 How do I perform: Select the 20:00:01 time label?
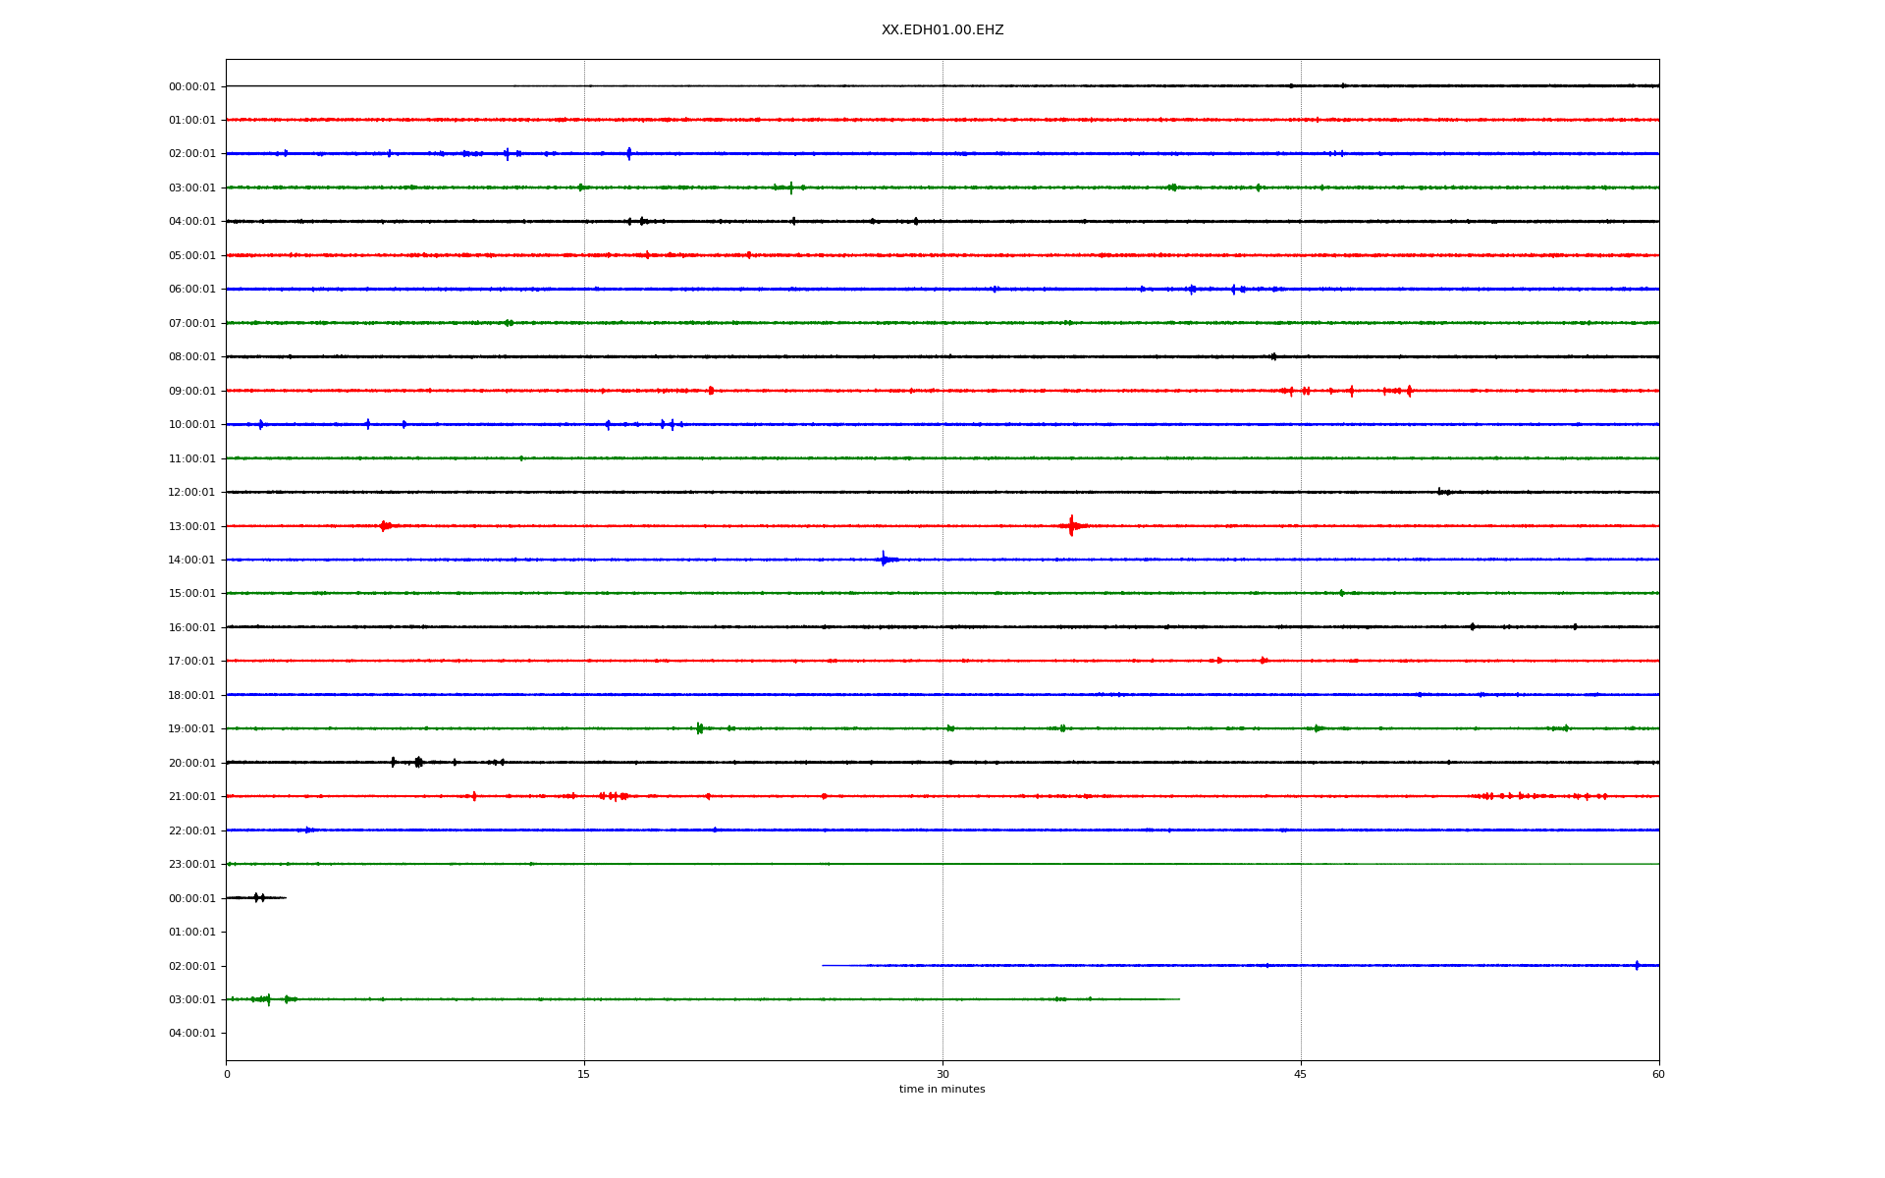coord(191,764)
